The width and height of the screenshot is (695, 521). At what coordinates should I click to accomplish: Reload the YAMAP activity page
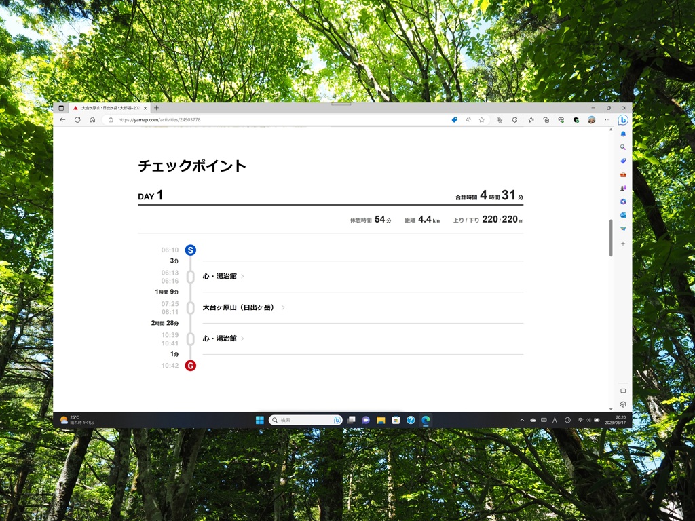[x=77, y=119]
